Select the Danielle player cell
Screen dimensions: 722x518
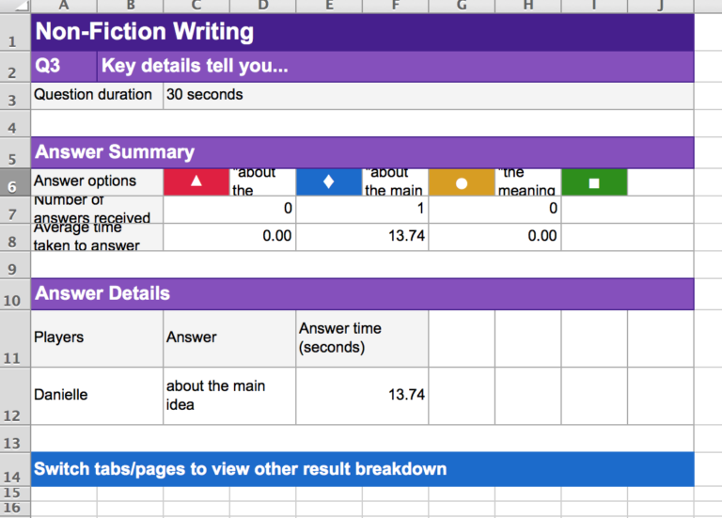[x=97, y=396]
